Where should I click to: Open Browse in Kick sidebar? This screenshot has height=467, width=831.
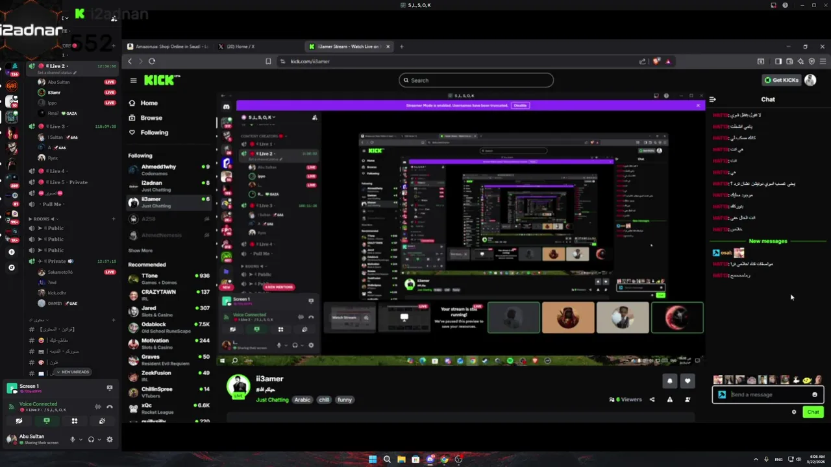(x=145, y=118)
